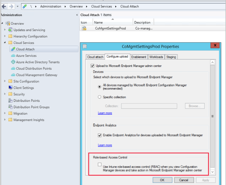Click the OK button

tap(162, 180)
